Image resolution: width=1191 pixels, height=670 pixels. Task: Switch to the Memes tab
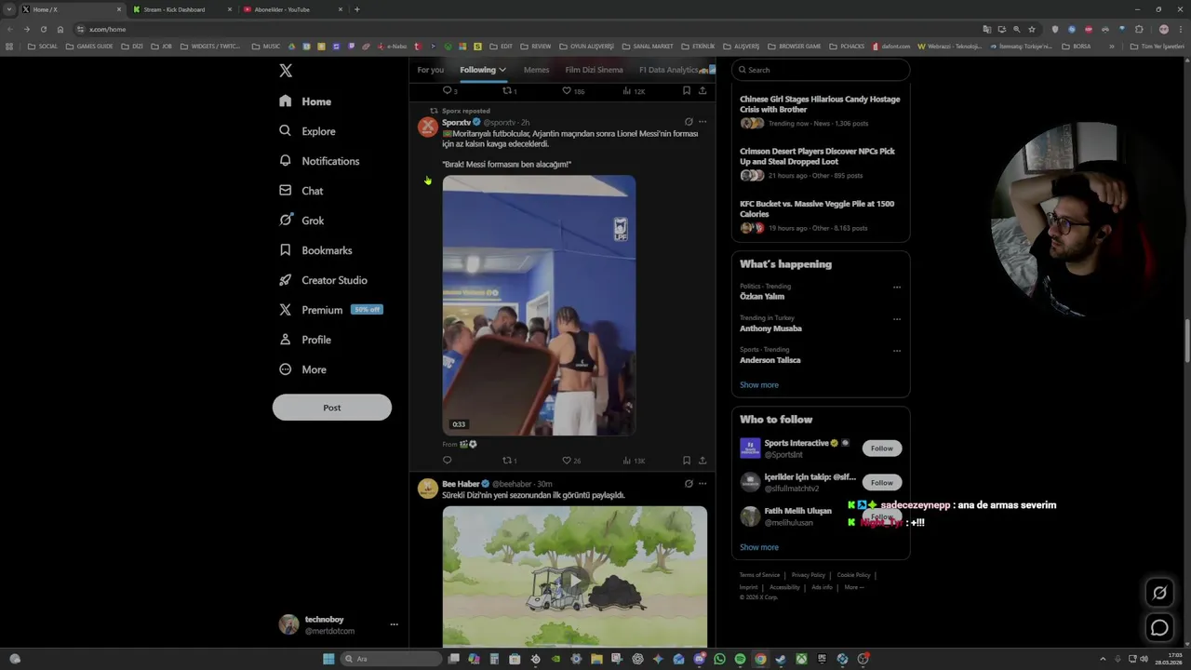tap(536, 70)
